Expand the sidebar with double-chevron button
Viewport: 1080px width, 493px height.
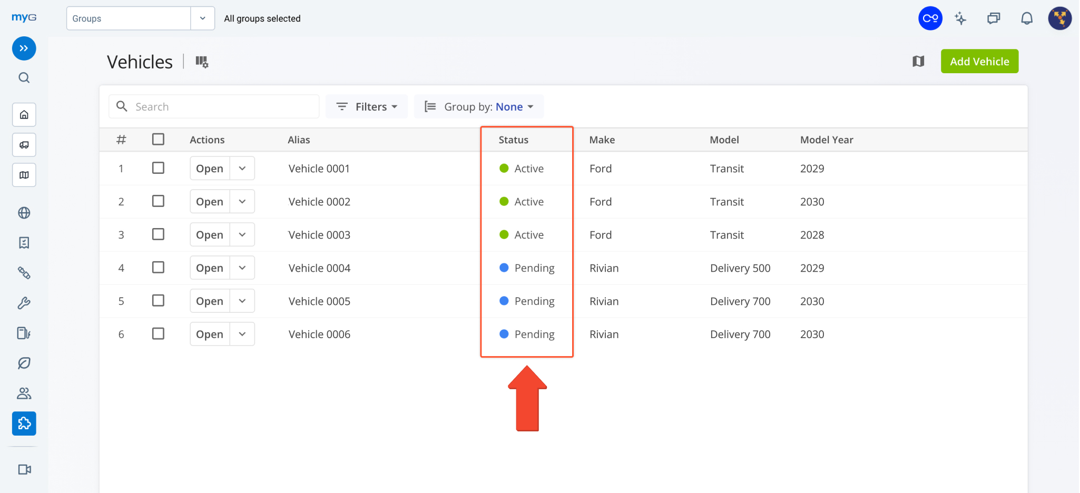24,48
